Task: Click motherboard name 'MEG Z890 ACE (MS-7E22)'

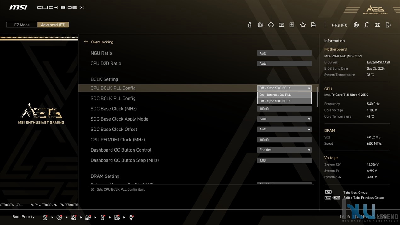Action: tap(343, 56)
